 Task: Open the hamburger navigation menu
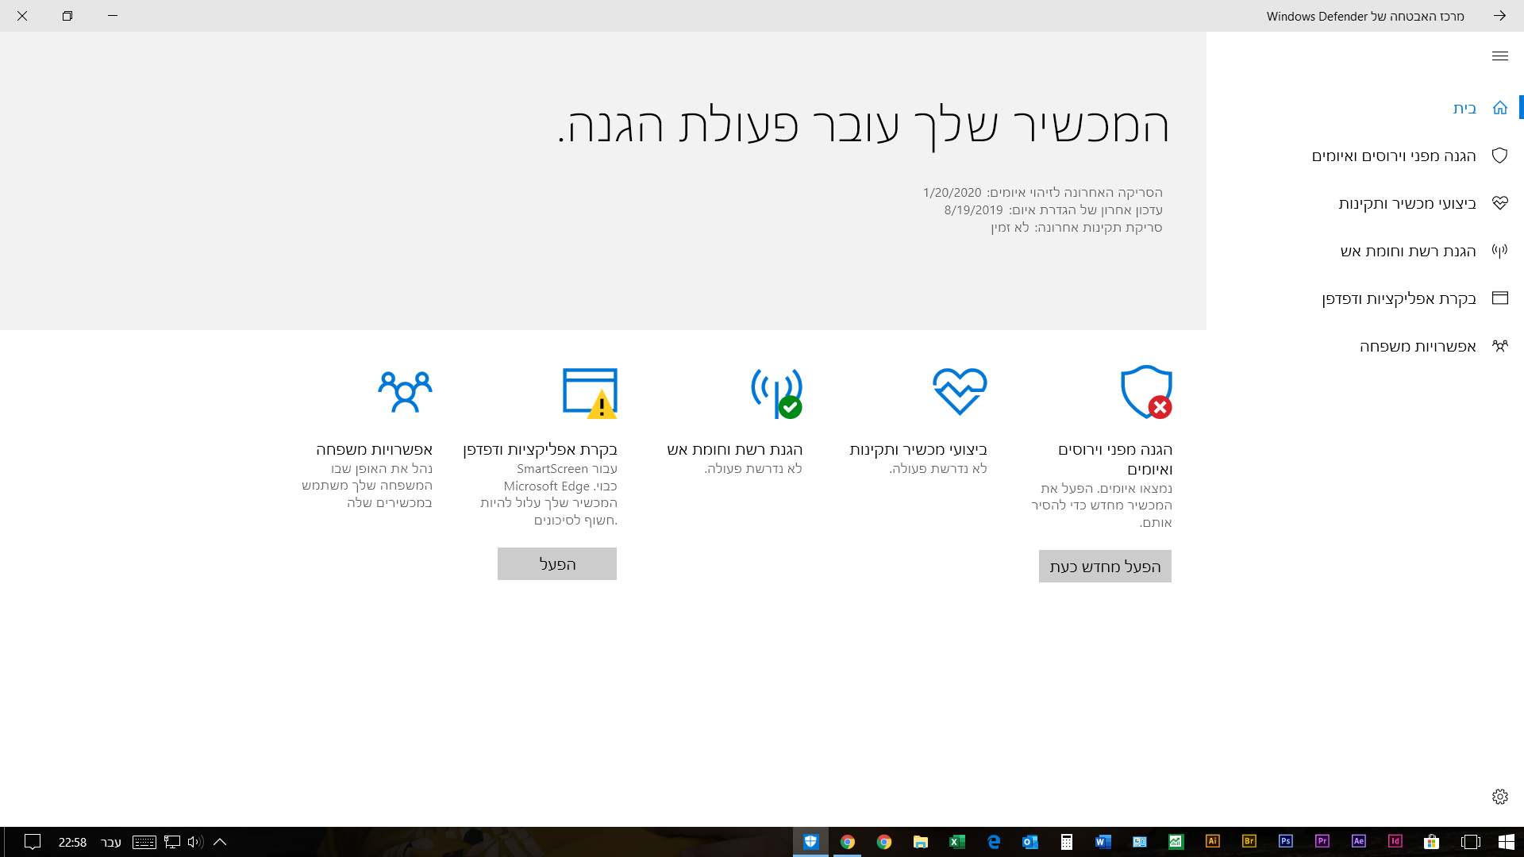tap(1499, 56)
